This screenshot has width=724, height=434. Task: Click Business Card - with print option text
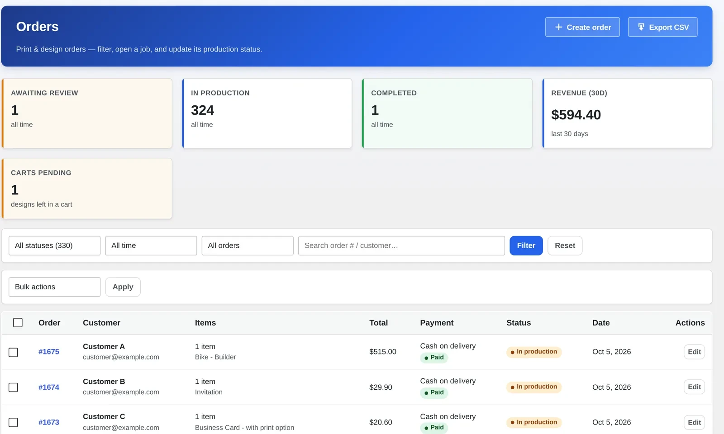pos(244,428)
